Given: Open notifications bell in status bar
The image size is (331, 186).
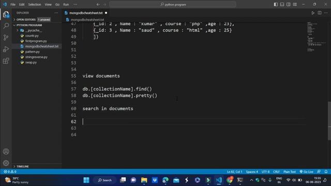Looking at the screenshot, I should pos(326,172).
